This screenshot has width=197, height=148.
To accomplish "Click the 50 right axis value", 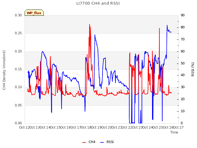I will click(x=183, y=63).
